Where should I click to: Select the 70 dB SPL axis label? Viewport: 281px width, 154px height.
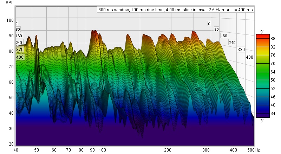coord(11,67)
